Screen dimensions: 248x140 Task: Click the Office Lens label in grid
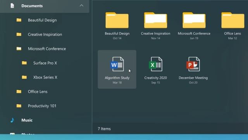pos(232,33)
